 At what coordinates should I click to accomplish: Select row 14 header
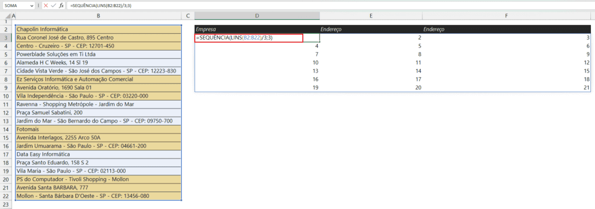[6, 129]
